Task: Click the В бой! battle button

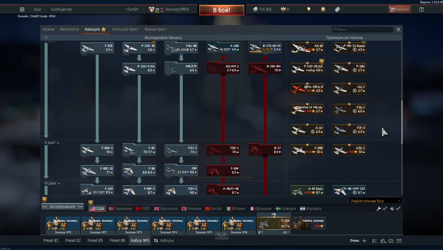Action: coord(221,10)
